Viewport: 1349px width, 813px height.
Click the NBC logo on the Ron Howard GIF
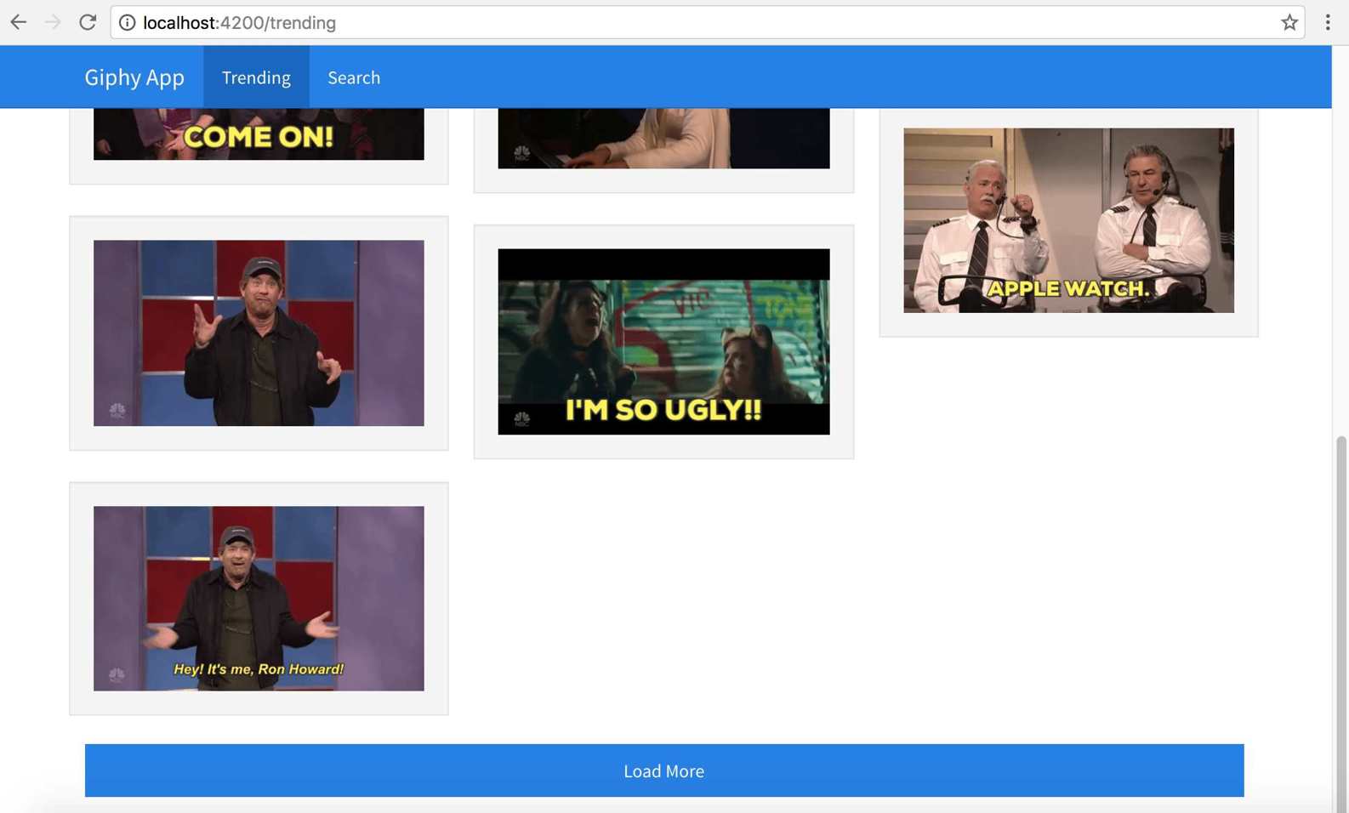click(117, 675)
